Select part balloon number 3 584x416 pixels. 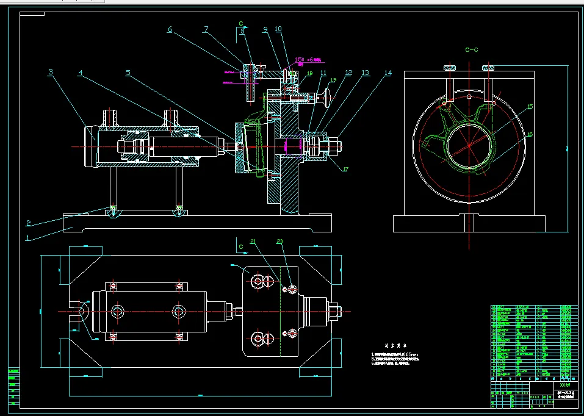point(51,71)
